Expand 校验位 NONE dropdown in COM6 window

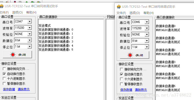[147, 34]
